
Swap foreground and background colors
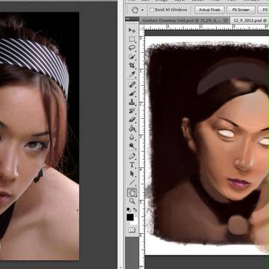pos(135,209)
